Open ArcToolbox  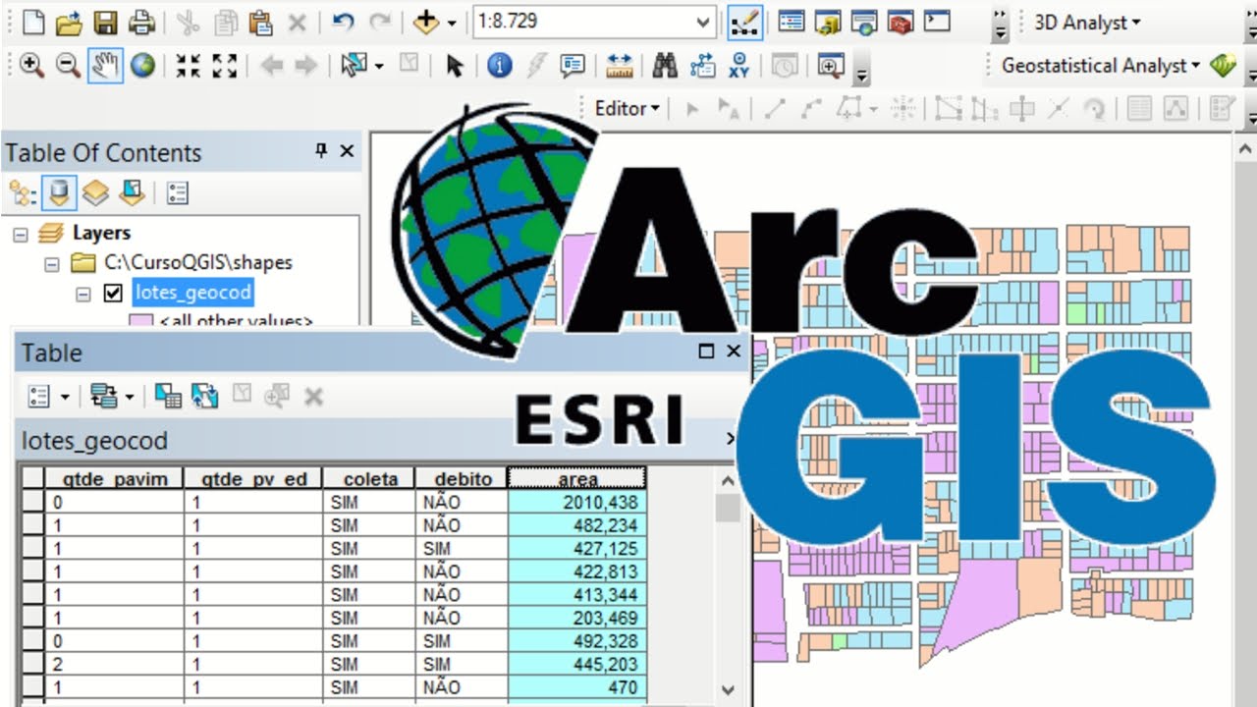pyautogui.click(x=901, y=22)
